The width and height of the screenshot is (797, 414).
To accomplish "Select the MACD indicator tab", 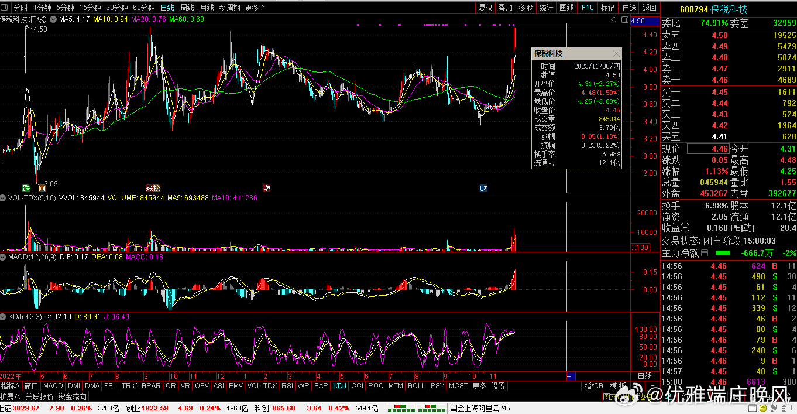I will click(53, 386).
